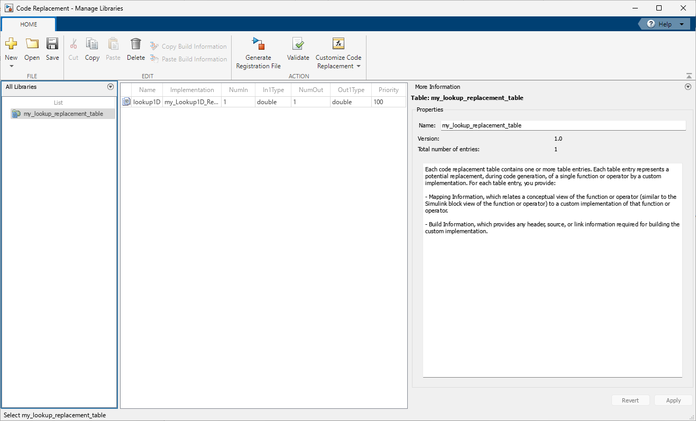Select the priority value 100 cell
Viewport: 696px width, 421px height.
pos(389,102)
